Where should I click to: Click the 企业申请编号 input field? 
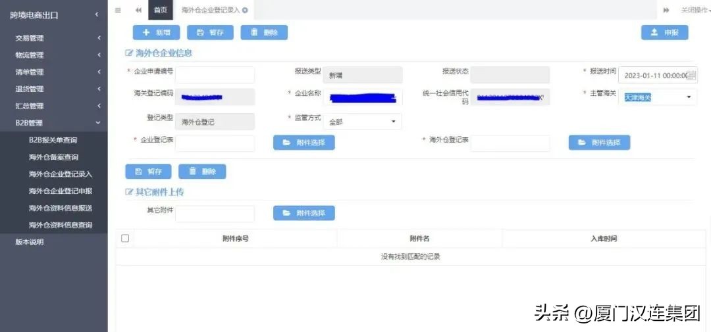click(215, 75)
